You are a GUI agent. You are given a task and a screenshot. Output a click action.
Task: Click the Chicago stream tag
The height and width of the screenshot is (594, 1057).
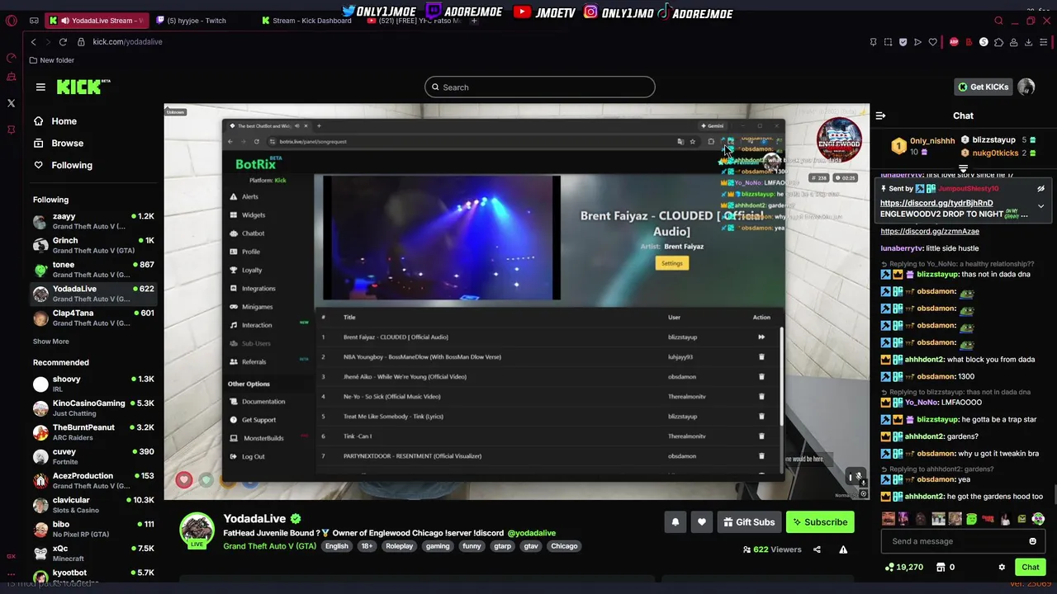pyautogui.click(x=564, y=546)
